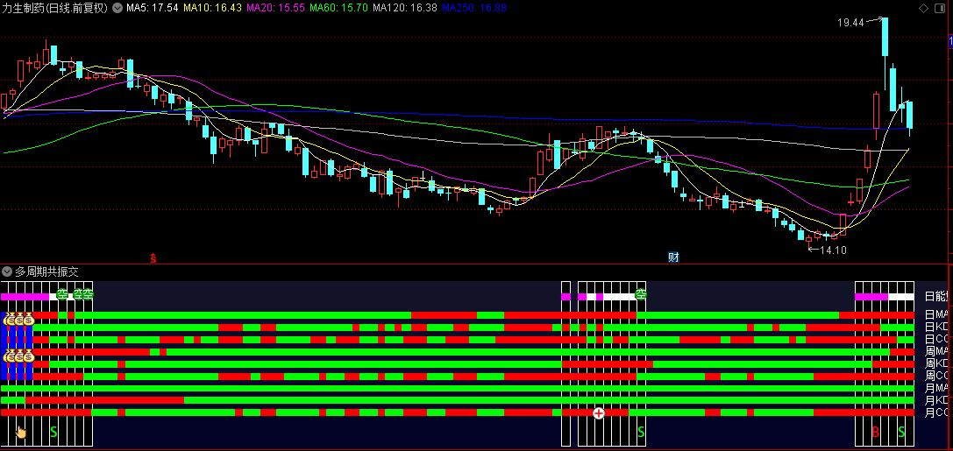Click the 周CC row label

pos(936,376)
